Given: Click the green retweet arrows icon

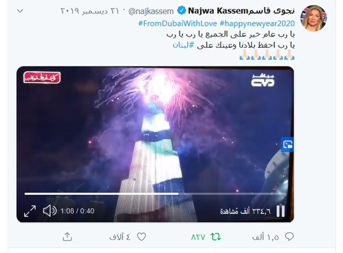Looking at the screenshot, I should tap(216, 237).
